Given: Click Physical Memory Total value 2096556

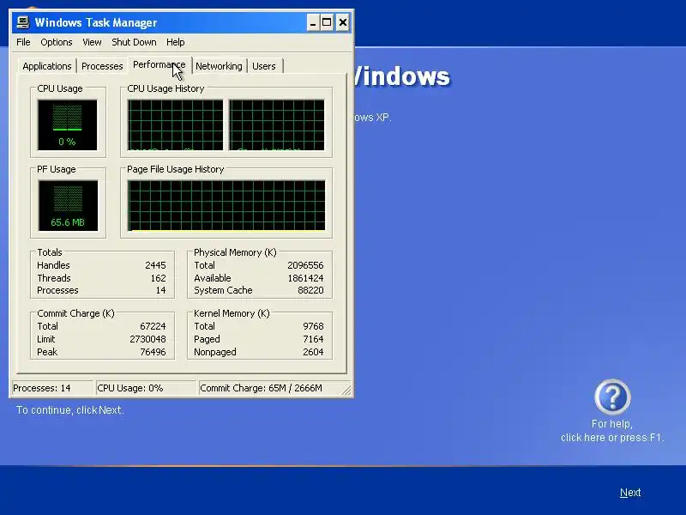Looking at the screenshot, I should [x=305, y=265].
